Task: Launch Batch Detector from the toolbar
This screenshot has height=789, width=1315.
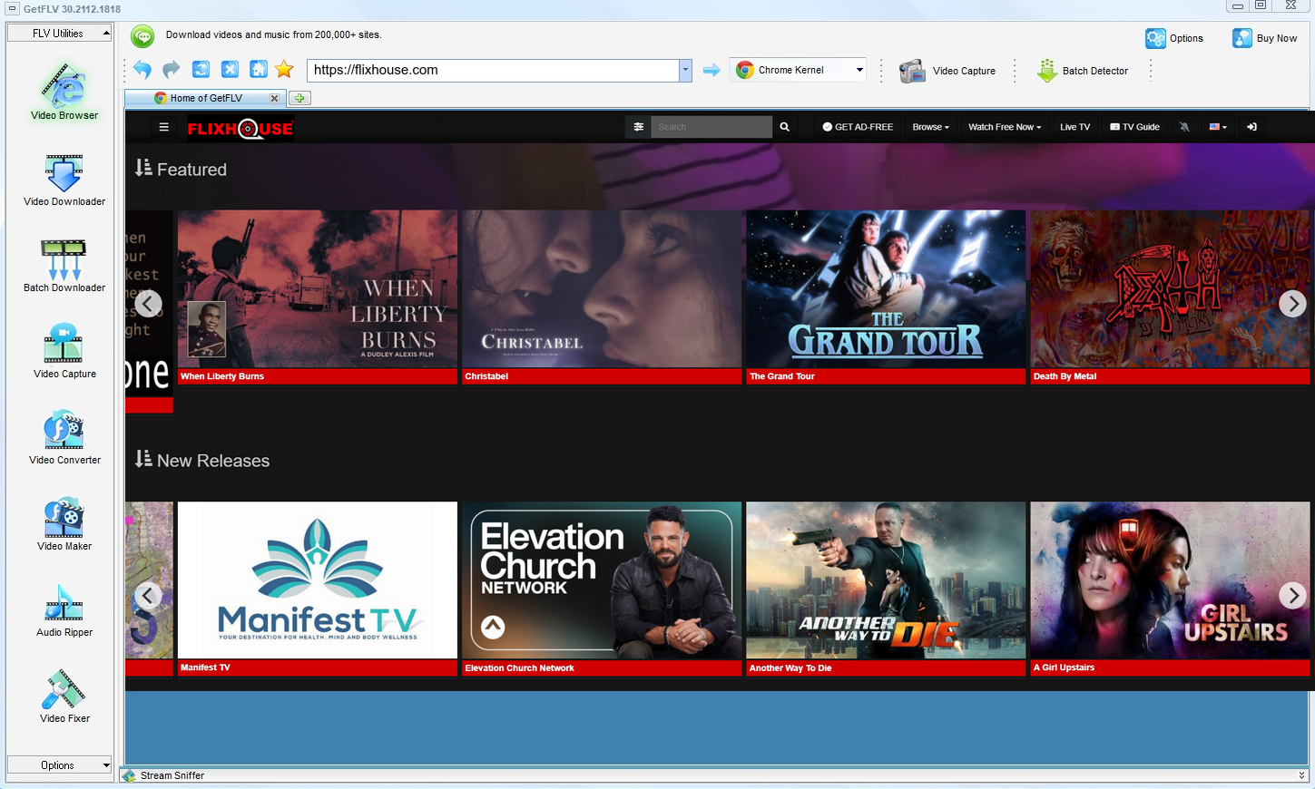Action: [1083, 71]
